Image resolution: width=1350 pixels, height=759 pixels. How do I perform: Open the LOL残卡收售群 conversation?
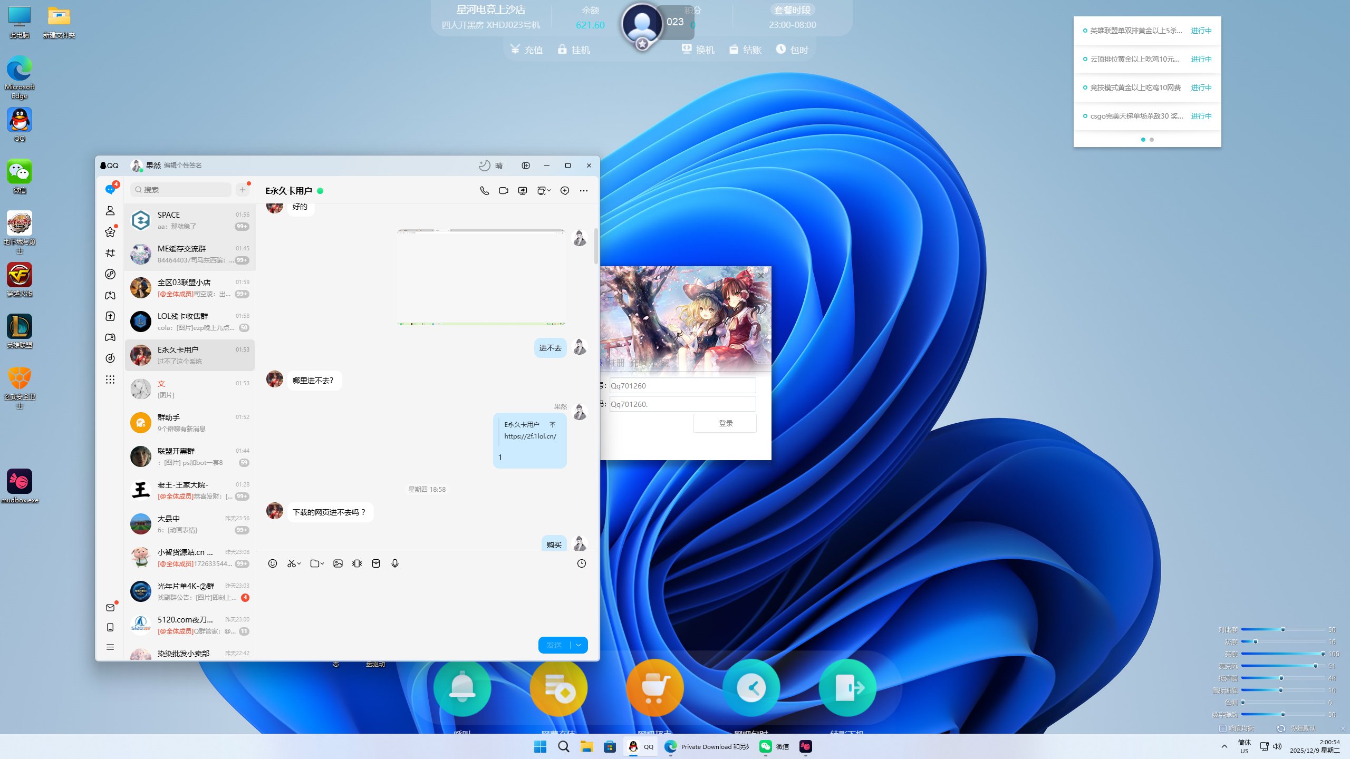coord(190,322)
